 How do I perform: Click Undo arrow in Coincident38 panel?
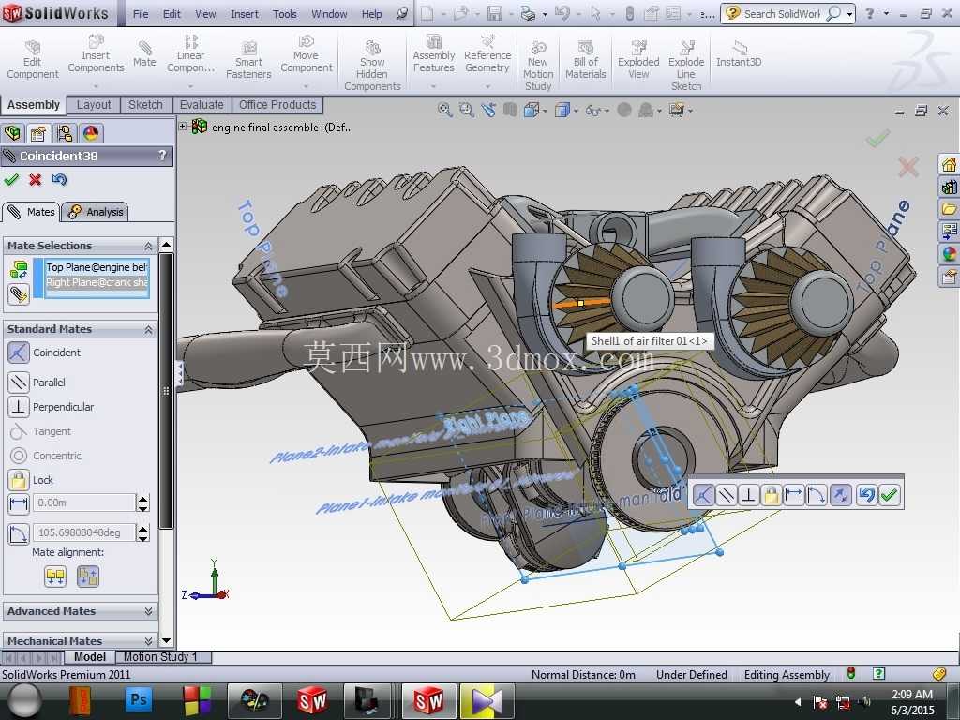click(59, 179)
